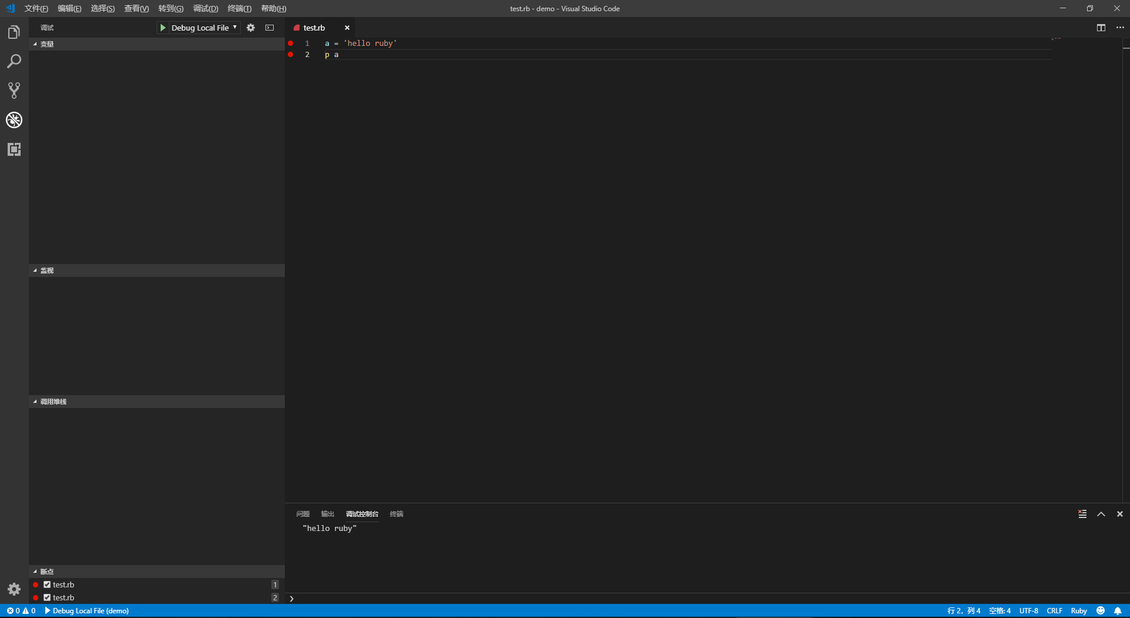This screenshot has height=618, width=1130.
Task: Change indentation via 空格: 4
Action: point(1000,611)
